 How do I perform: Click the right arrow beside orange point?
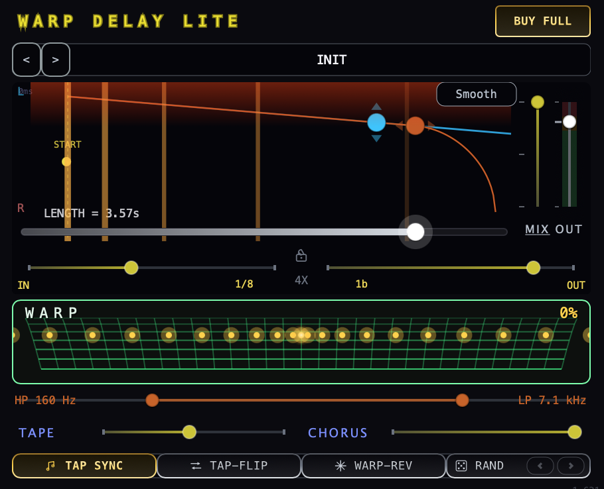click(431, 125)
